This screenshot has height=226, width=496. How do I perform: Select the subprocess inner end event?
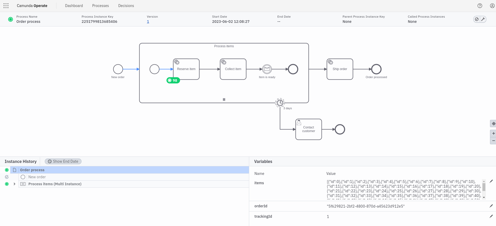pos(293,69)
